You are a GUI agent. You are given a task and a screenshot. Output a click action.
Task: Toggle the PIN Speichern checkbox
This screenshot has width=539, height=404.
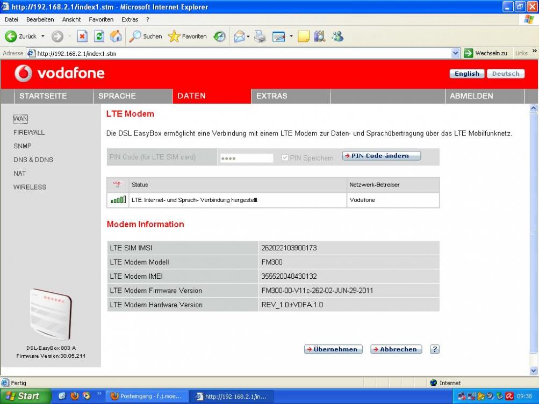click(x=285, y=158)
